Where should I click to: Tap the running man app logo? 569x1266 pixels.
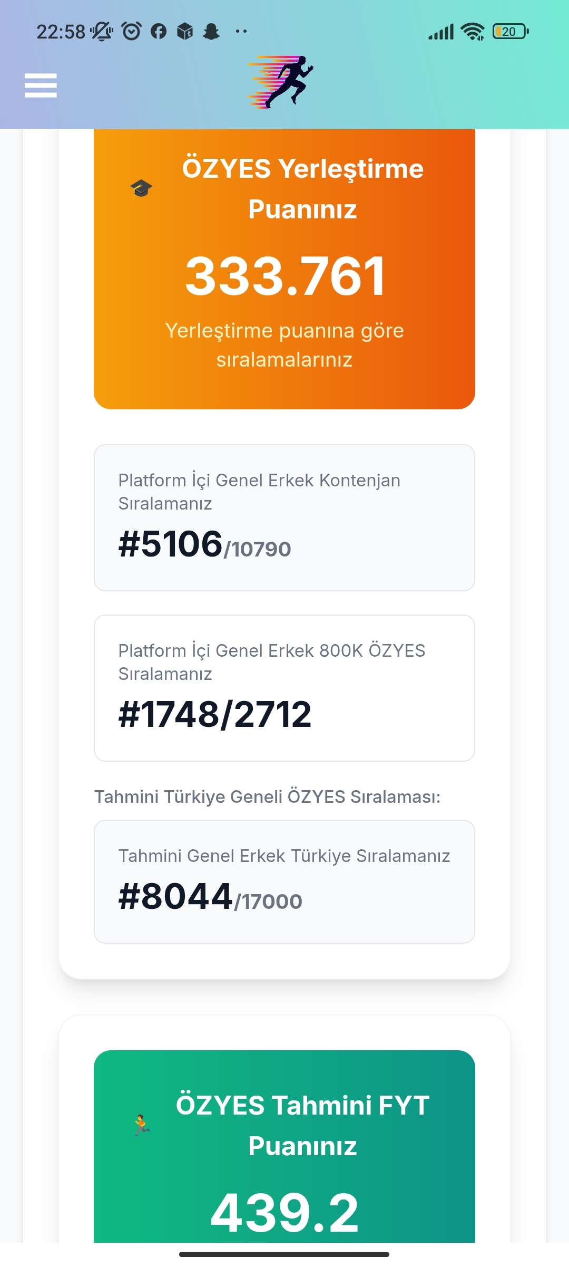pos(281,82)
